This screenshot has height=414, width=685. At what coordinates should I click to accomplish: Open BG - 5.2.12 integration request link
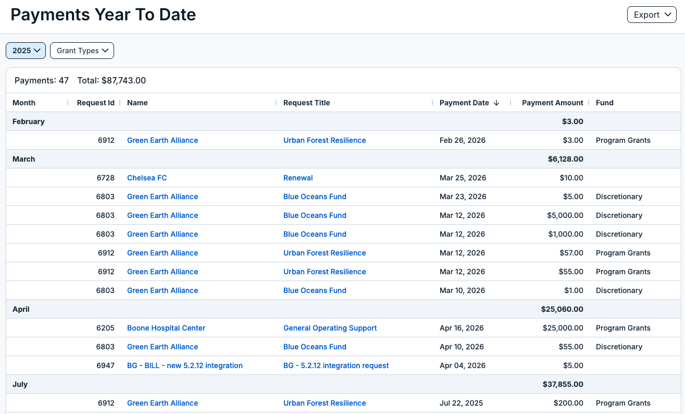336,366
